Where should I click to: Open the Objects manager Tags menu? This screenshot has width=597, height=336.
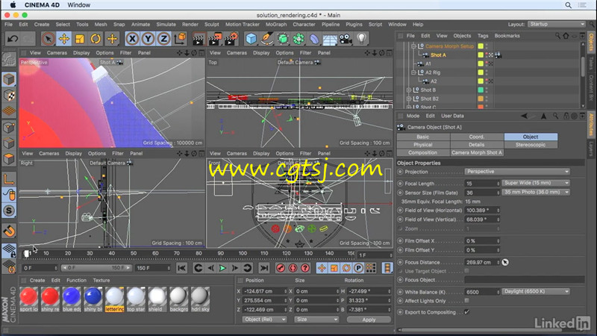point(483,36)
